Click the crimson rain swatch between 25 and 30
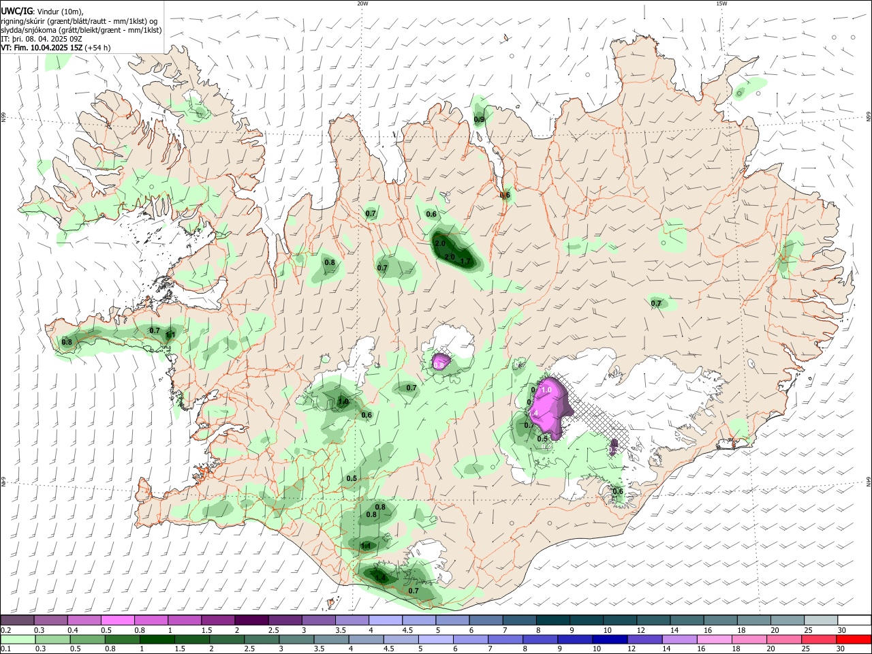872x654 pixels. (x=820, y=639)
